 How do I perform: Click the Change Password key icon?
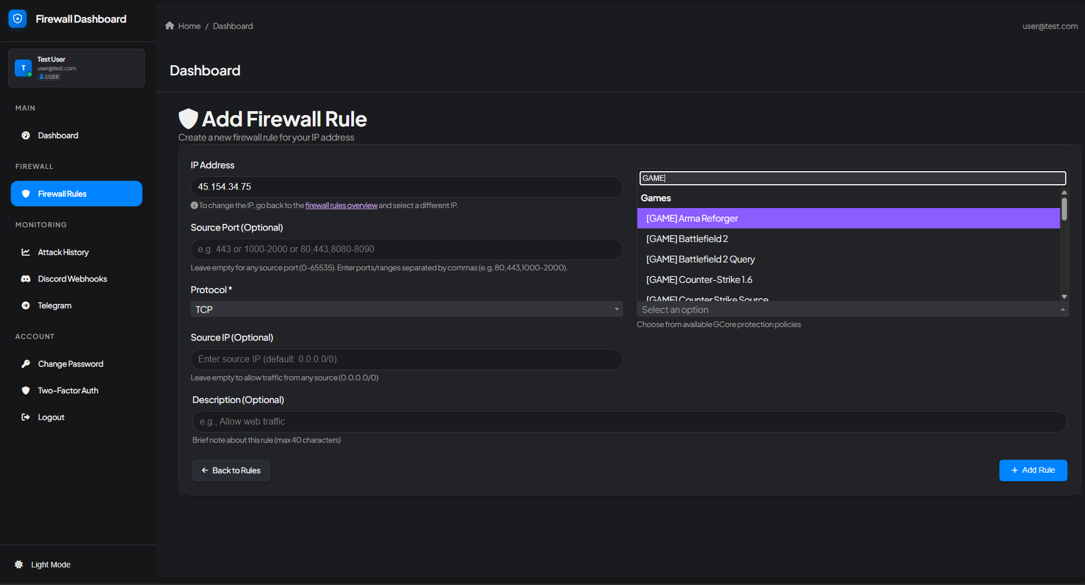click(x=26, y=363)
